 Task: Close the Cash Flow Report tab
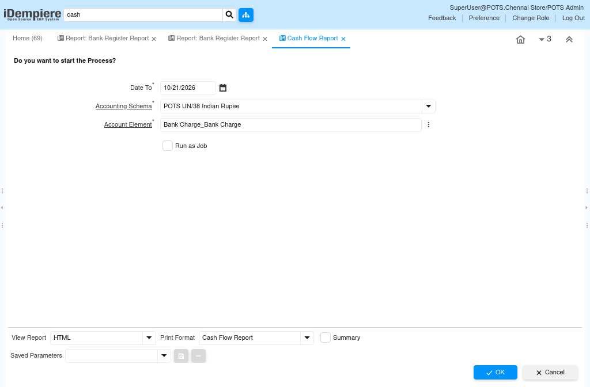(343, 39)
